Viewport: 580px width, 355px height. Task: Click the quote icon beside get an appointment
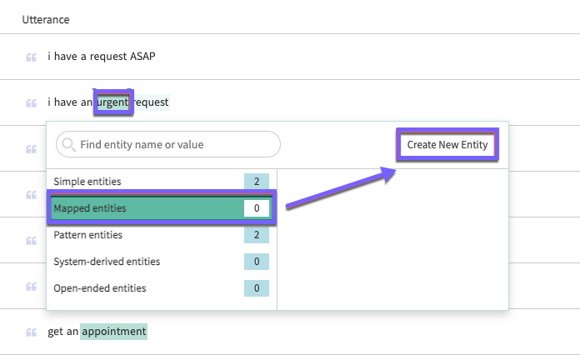[x=32, y=332]
